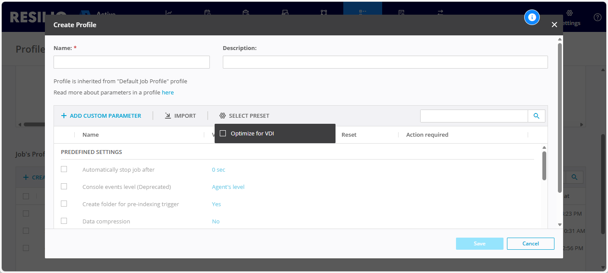The width and height of the screenshot is (608, 273).
Task: Open Settings from the top navigation gear
Action: point(570,14)
